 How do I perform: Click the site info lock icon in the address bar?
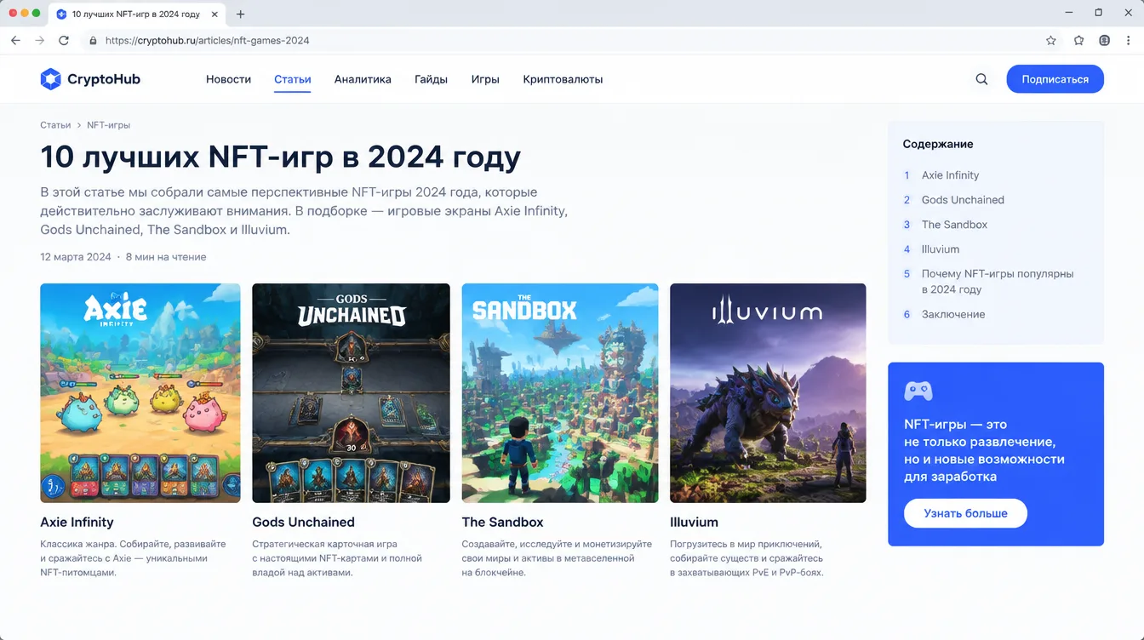pos(93,40)
